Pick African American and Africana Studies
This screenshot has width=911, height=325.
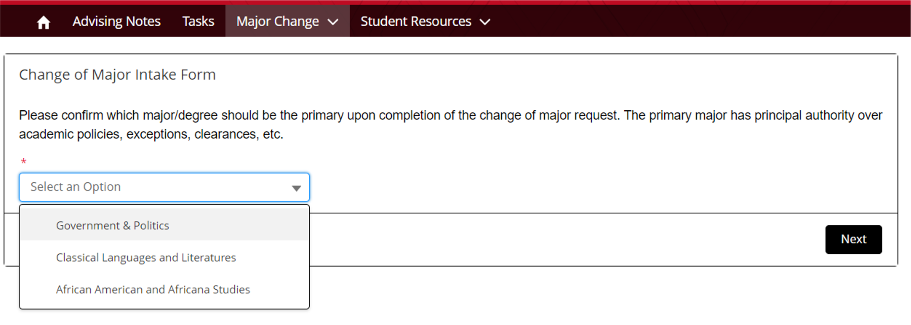point(153,289)
